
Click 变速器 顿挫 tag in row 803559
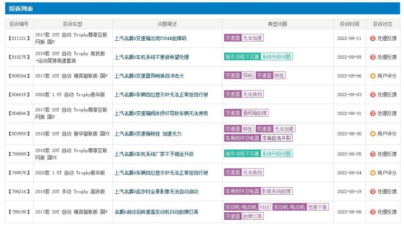pyautogui.click(x=239, y=129)
